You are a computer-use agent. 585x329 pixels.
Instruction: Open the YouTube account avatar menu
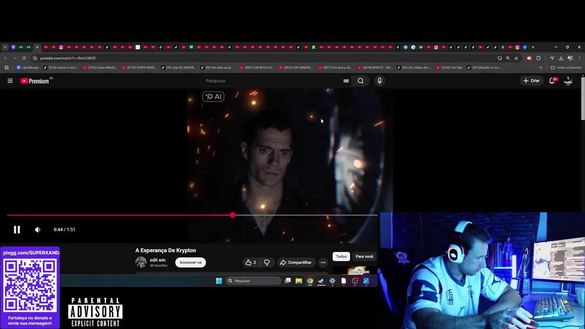tap(568, 81)
